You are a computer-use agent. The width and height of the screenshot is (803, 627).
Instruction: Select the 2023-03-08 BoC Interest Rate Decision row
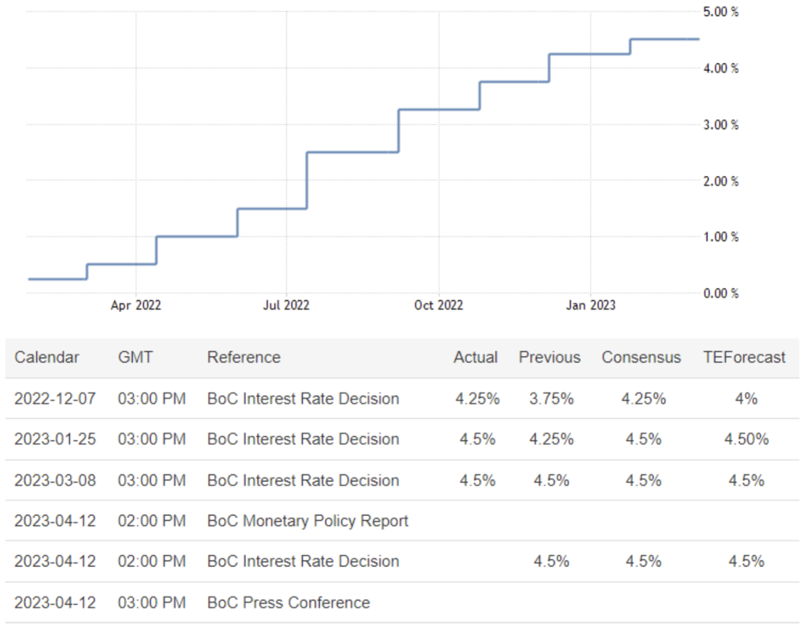303,481
